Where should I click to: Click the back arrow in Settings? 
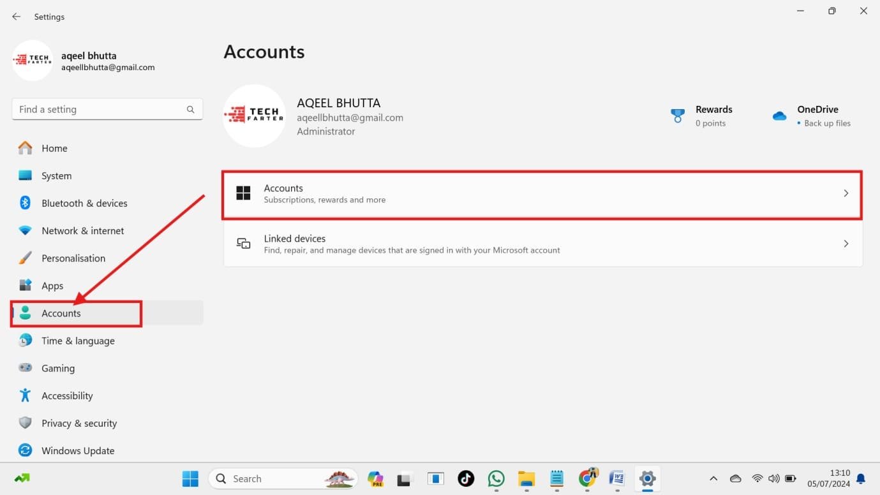[x=17, y=17]
